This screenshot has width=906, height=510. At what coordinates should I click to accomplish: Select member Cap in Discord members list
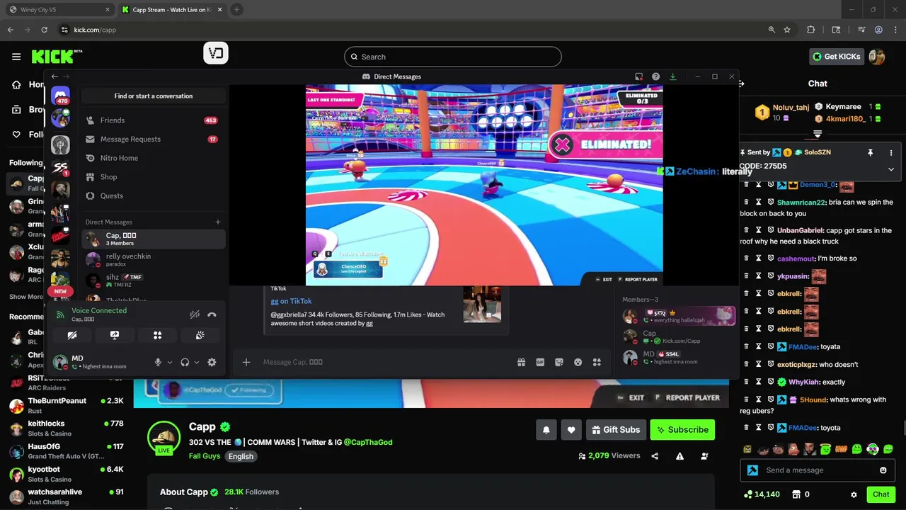point(677,336)
